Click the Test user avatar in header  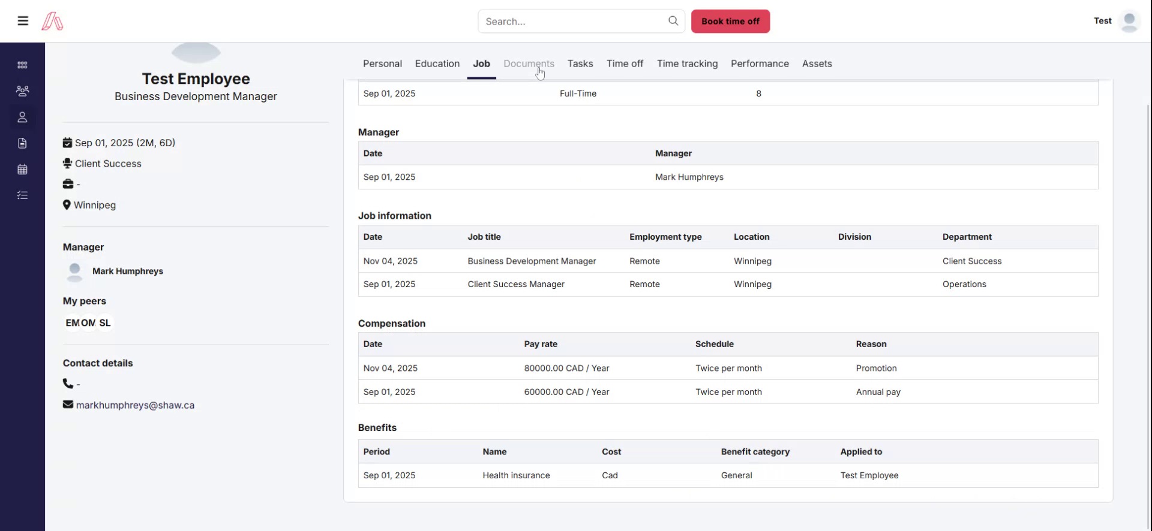coord(1129,21)
